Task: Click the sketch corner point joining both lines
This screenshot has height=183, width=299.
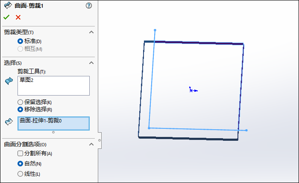Action: pyautogui.click(x=149, y=128)
